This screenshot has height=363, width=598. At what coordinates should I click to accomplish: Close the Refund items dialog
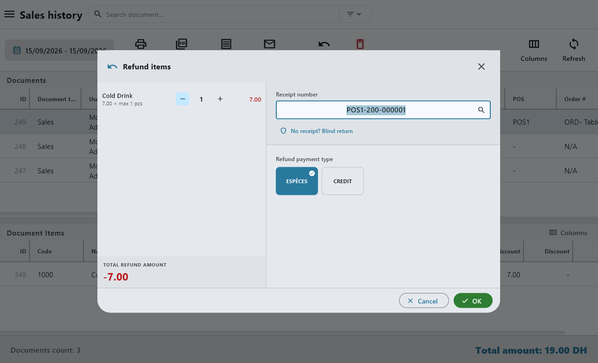coord(481,67)
